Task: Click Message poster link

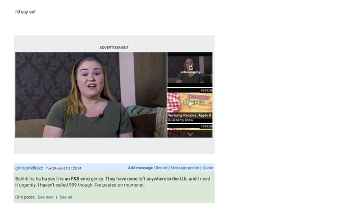Action: click(x=185, y=168)
